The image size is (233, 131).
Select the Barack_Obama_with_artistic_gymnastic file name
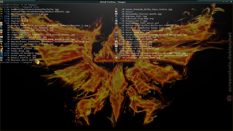tap(49, 25)
